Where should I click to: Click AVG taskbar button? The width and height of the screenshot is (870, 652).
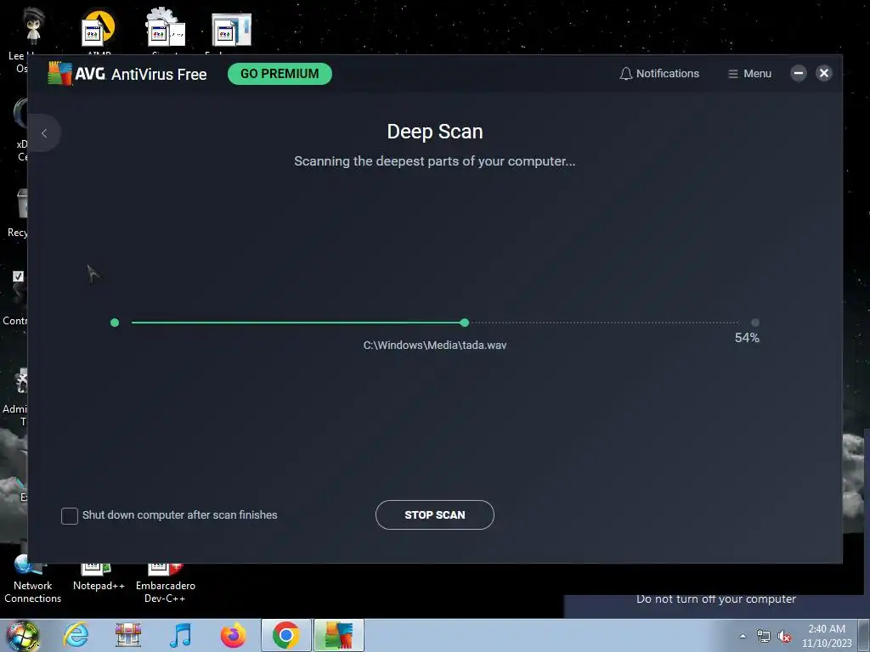(x=339, y=635)
